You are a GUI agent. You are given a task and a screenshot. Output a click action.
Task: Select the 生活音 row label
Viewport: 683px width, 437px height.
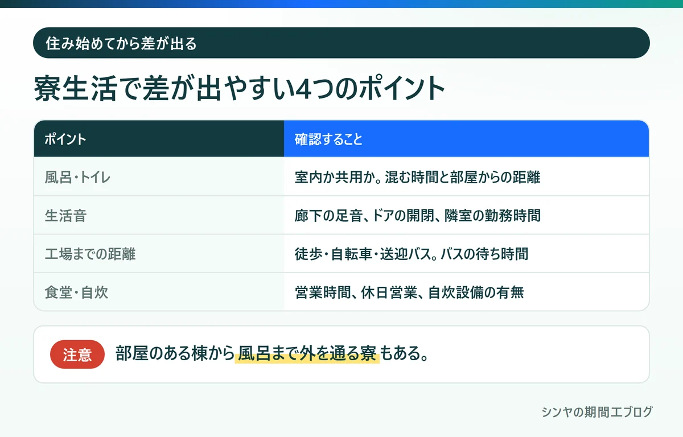[65, 216]
